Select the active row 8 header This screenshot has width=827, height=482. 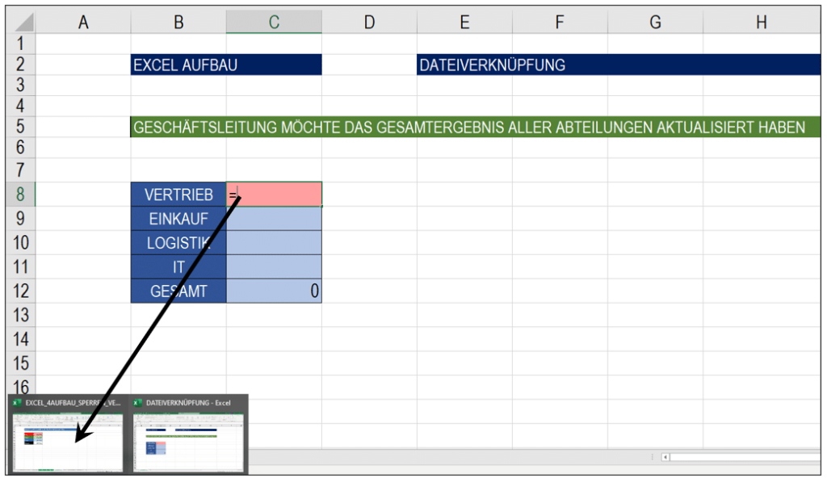tap(20, 194)
